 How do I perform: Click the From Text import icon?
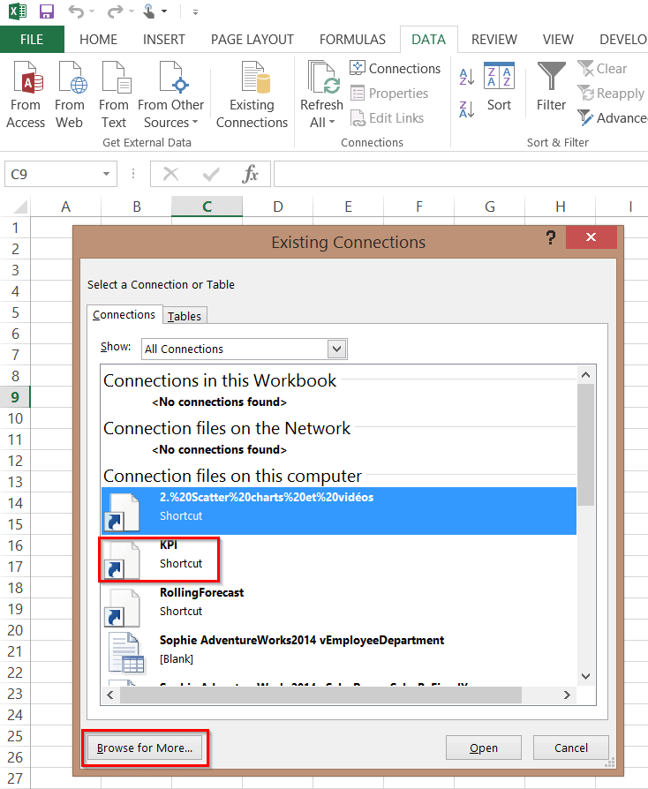[x=114, y=80]
